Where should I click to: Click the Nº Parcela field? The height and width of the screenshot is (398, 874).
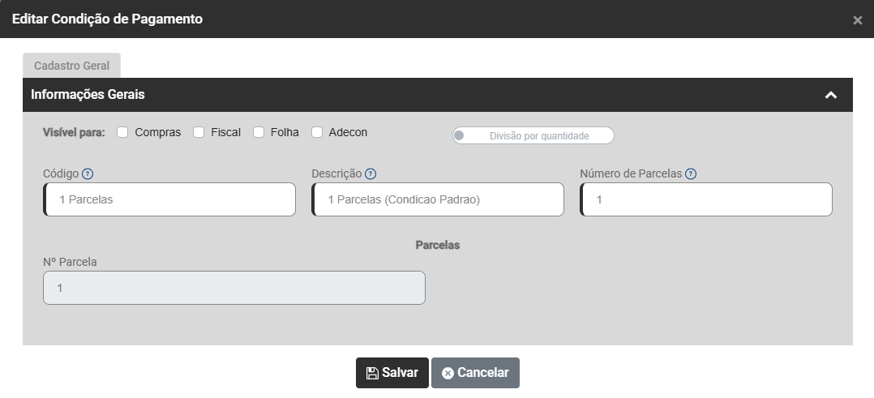point(233,288)
